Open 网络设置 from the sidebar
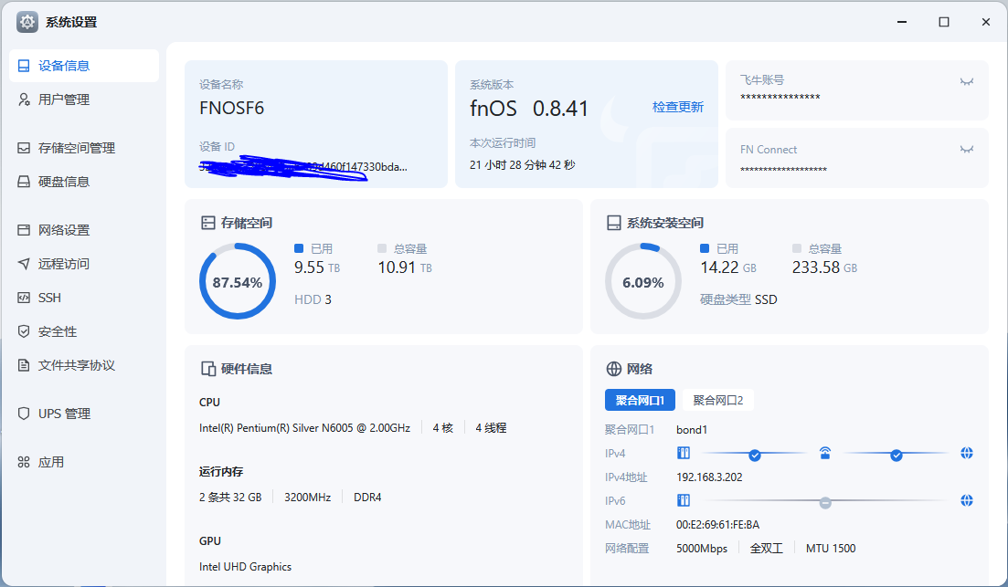The height and width of the screenshot is (587, 1008). pos(83,230)
